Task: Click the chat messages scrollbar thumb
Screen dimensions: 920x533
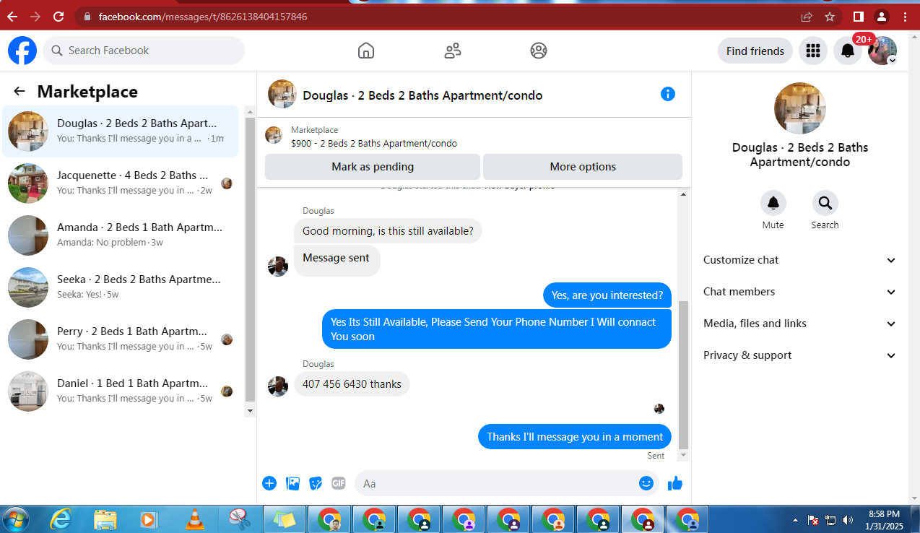Action: coord(684,376)
